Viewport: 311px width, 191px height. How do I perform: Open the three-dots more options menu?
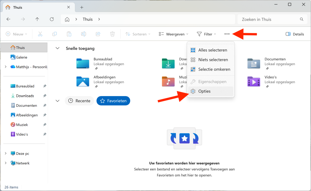pyautogui.click(x=227, y=34)
